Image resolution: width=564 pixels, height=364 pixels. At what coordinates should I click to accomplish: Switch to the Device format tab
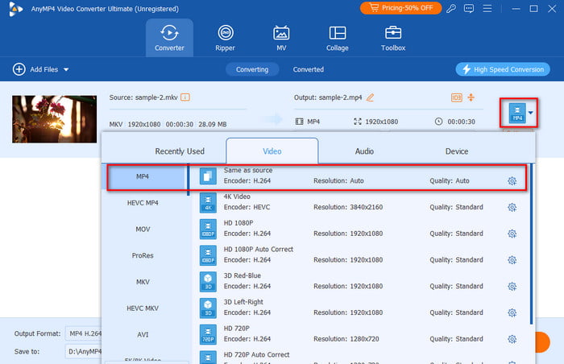click(457, 151)
